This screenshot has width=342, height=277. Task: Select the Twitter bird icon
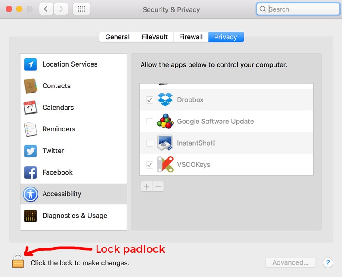[31, 151]
